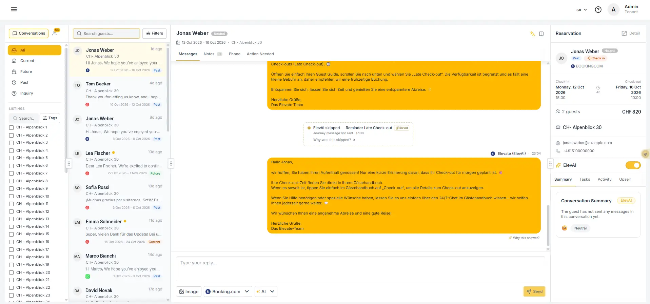The height and width of the screenshot is (304, 650).
Task: Click the calendar icon beside the stay dates
Action: (178, 43)
